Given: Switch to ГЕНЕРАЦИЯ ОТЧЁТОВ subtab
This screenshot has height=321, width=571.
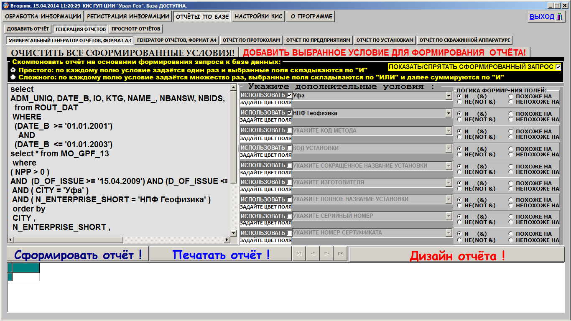Looking at the screenshot, I should 80,29.
